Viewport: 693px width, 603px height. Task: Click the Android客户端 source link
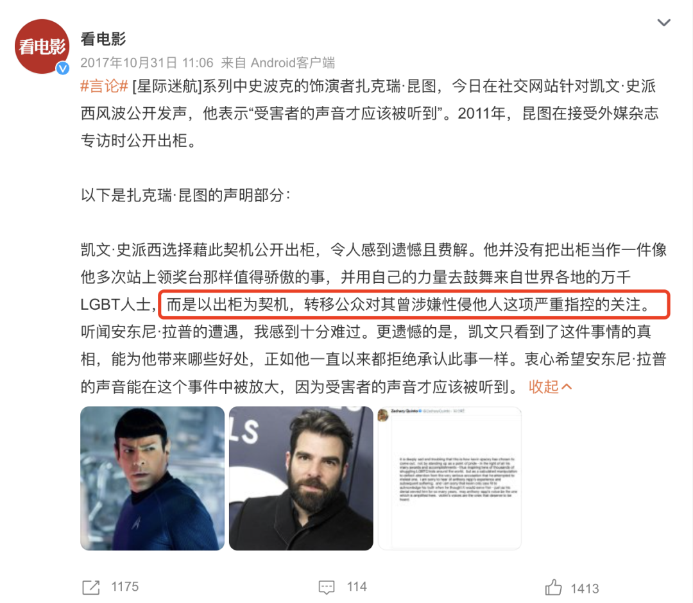pyautogui.click(x=293, y=63)
